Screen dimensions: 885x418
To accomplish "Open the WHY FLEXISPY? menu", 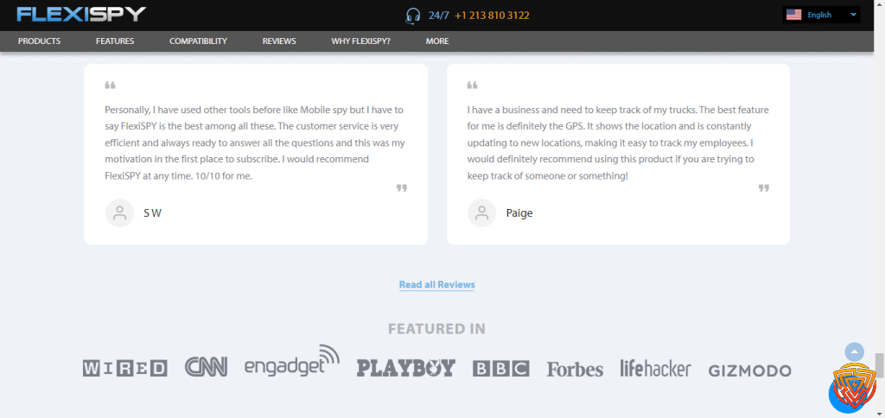I will (x=360, y=41).
